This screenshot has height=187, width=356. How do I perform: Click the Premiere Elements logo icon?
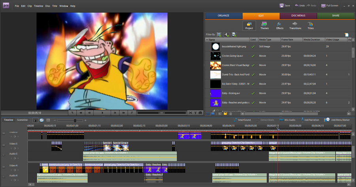click(6, 6)
